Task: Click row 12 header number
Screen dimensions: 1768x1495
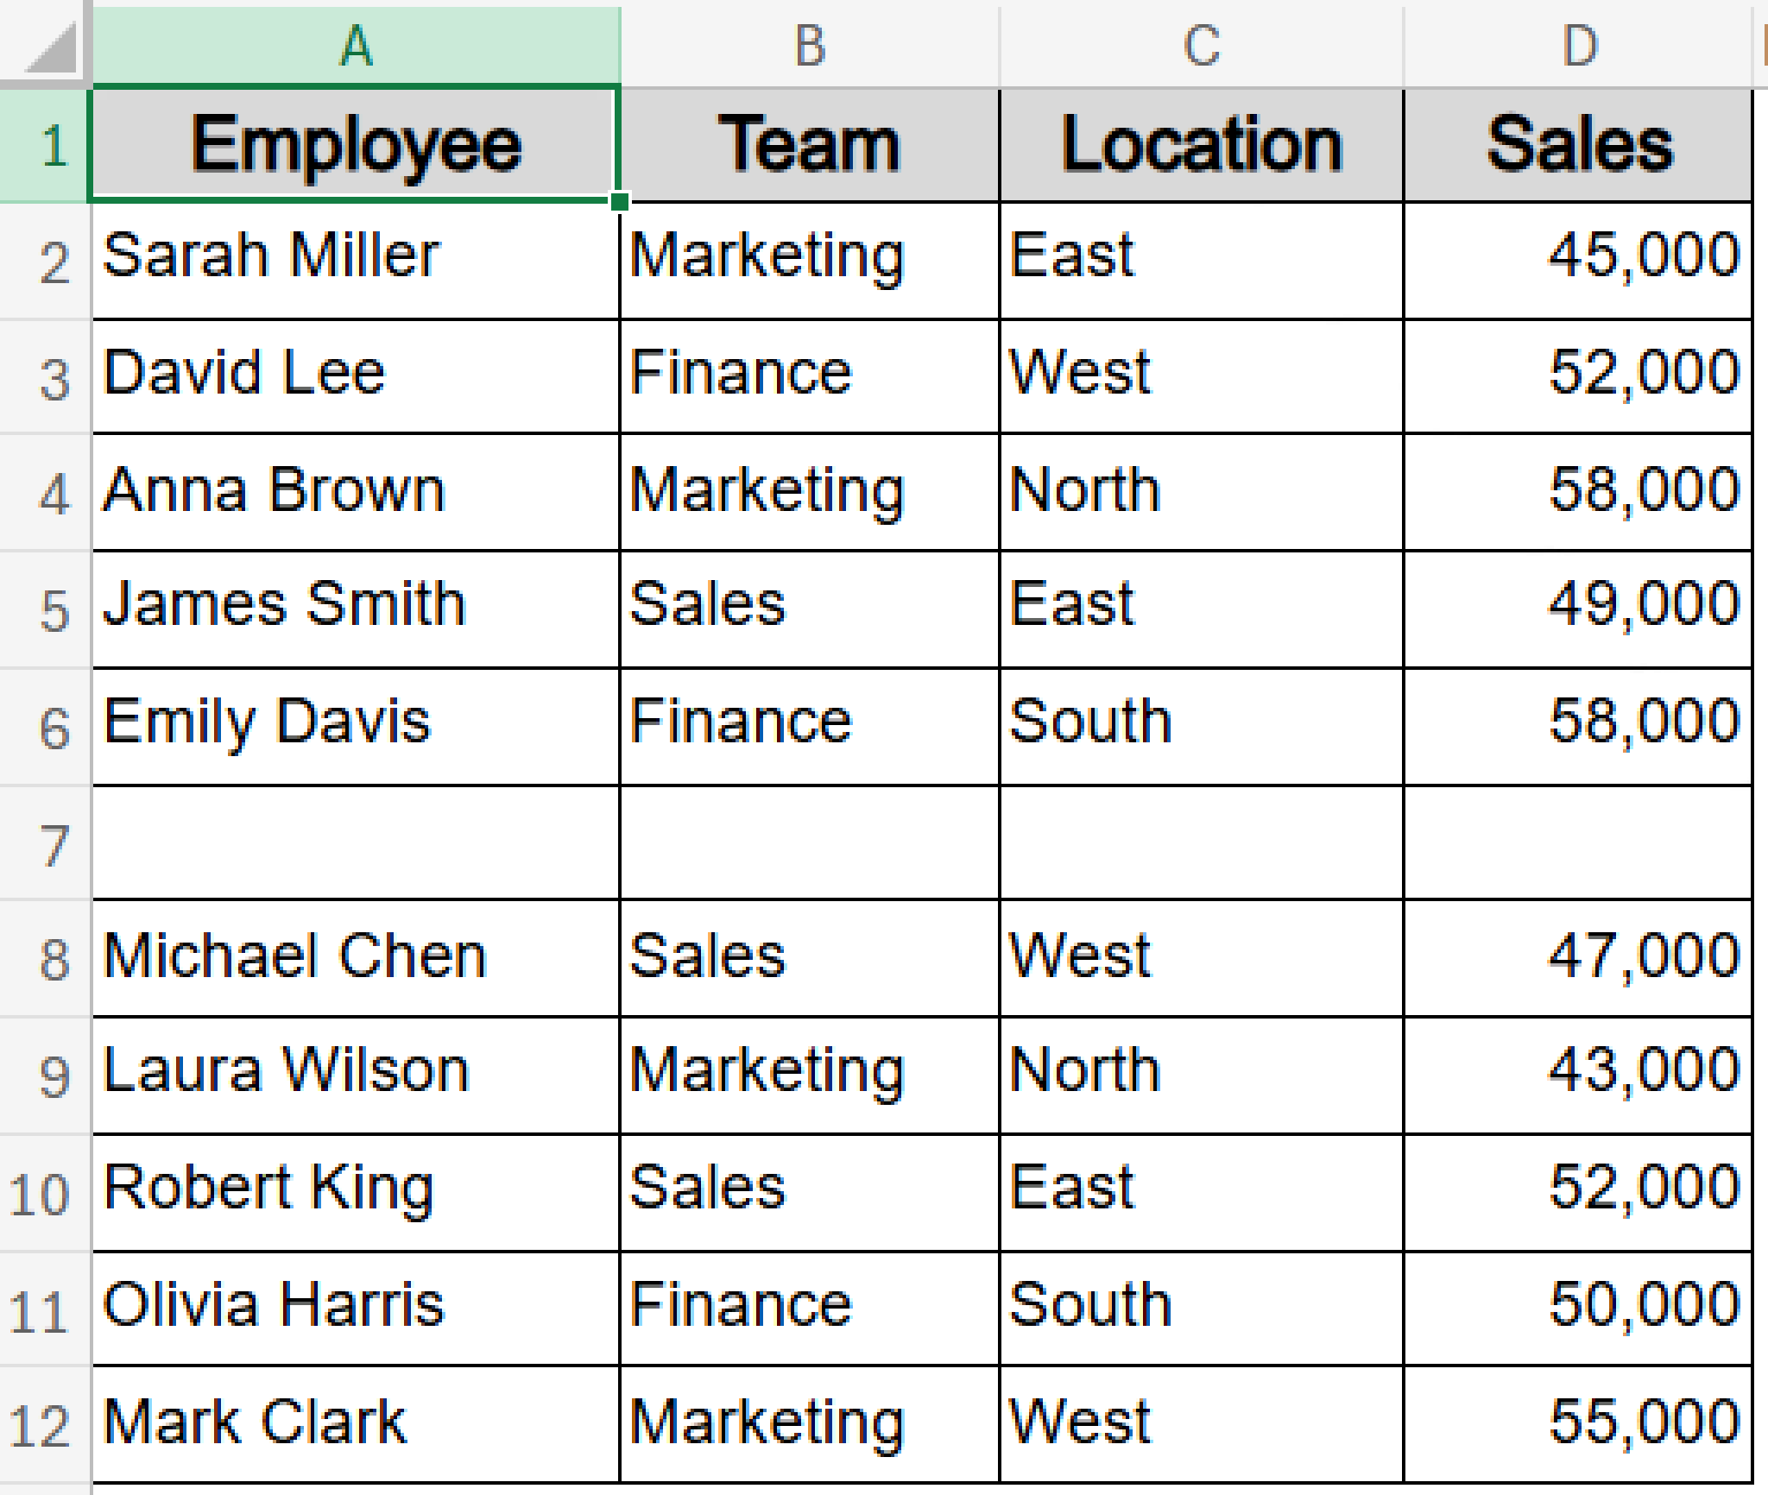Action: (41, 1426)
